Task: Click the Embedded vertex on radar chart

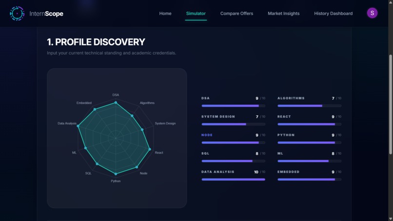Action: point(95,109)
